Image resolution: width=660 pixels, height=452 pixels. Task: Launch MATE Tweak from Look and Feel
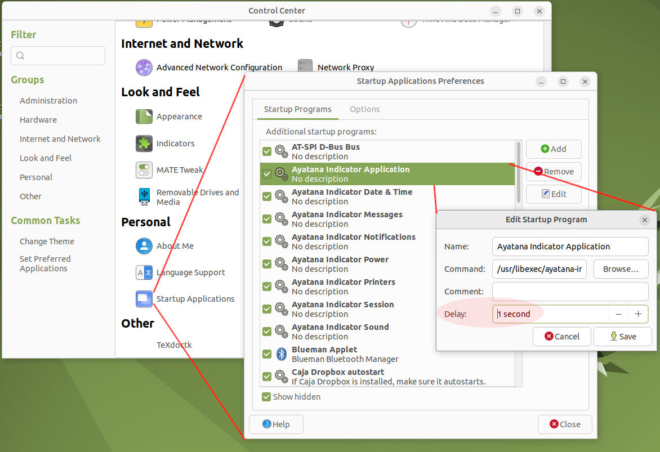(144, 169)
